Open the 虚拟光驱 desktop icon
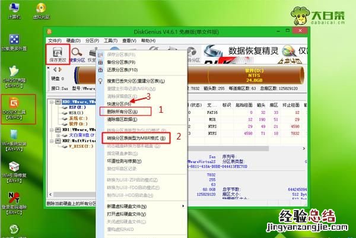356x238 pixels. 41,11
